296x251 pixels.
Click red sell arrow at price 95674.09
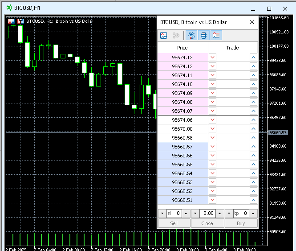(x=213, y=93)
